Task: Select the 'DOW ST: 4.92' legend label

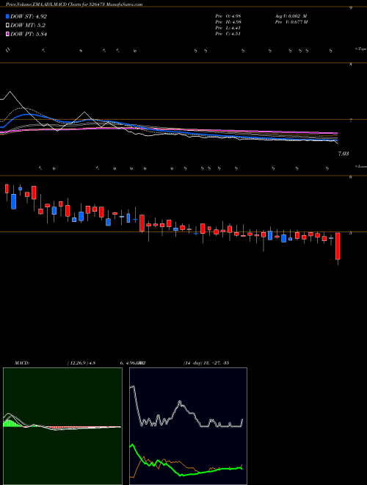Action: [x=29, y=17]
